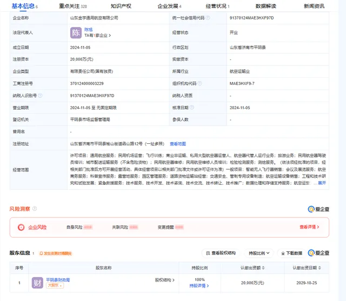Expand 持股详情 under 100% holding
Viewport: 346px width, 301px height.
pos(199,286)
